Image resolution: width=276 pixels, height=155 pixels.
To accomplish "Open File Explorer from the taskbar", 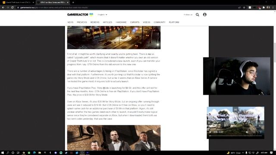I will (x=40, y=153).
